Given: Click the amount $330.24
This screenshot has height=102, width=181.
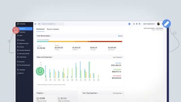Looking at the screenshot, I should tap(94, 48).
